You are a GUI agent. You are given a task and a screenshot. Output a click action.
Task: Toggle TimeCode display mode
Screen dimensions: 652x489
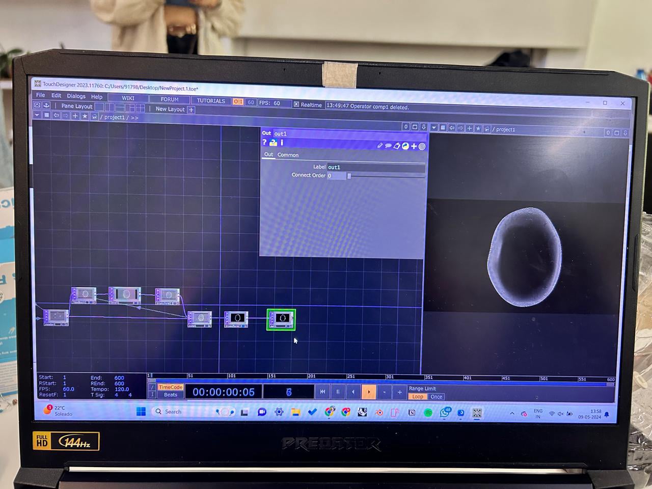(x=170, y=387)
